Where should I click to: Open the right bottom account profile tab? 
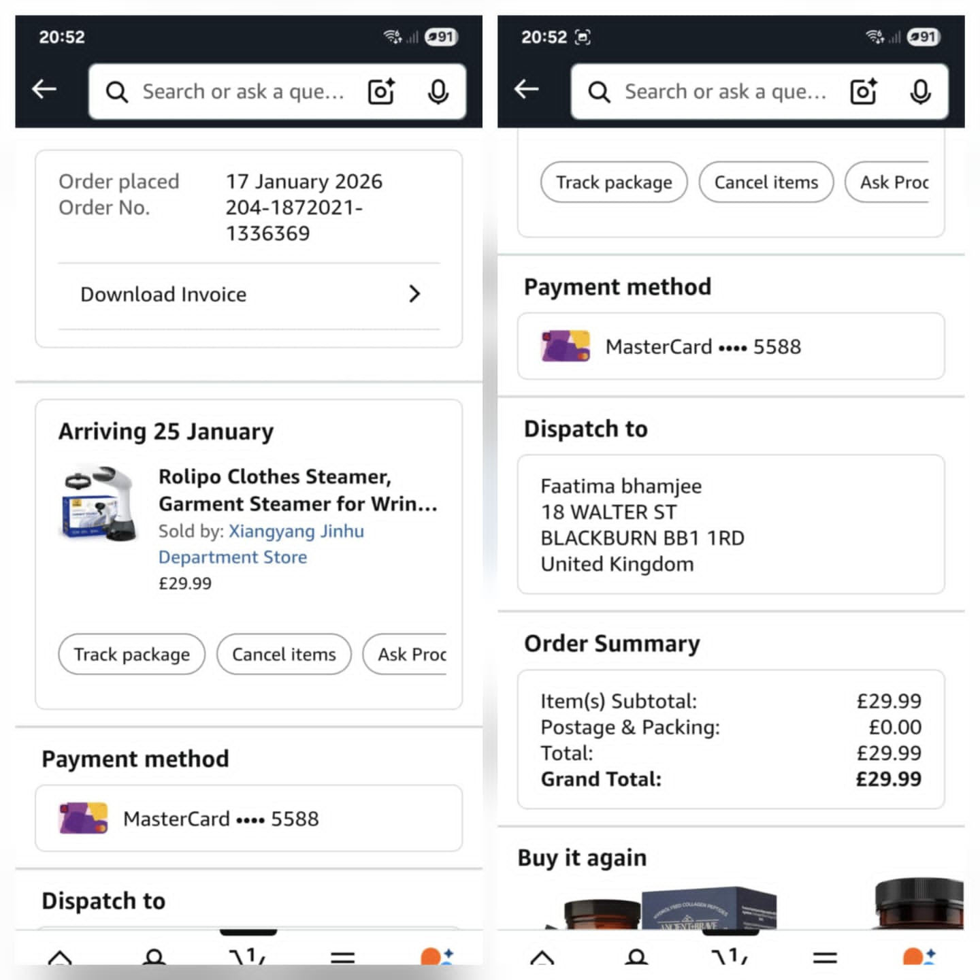coord(637,957)
